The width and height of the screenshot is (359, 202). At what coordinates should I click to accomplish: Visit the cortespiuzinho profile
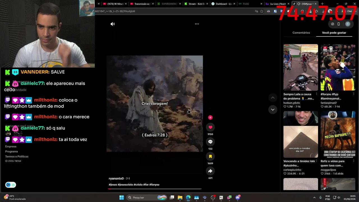292,170
